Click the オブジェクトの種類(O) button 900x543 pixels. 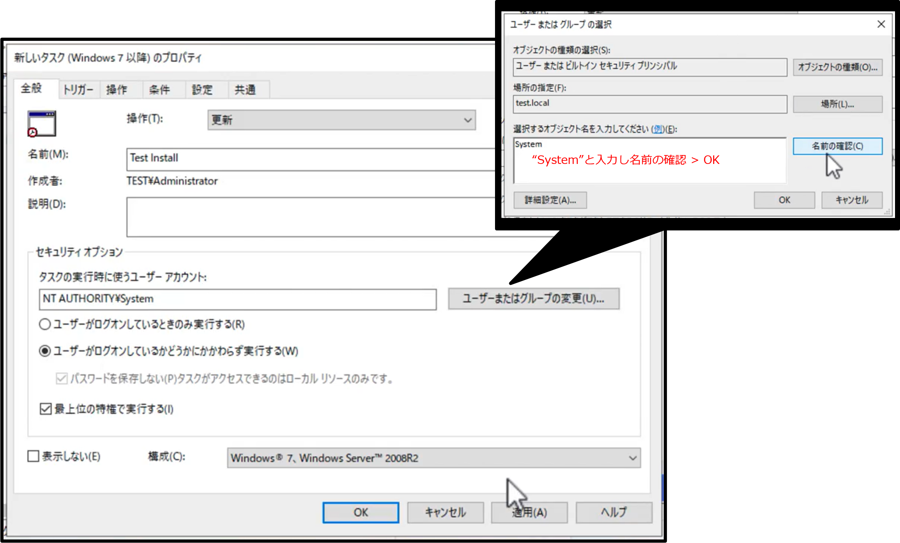(837, 67)
